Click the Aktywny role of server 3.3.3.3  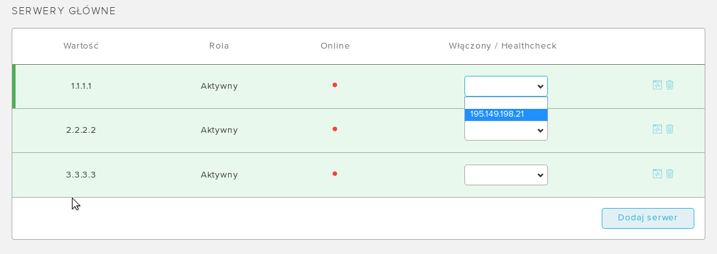pyautogui.click(x=219, y=175)
